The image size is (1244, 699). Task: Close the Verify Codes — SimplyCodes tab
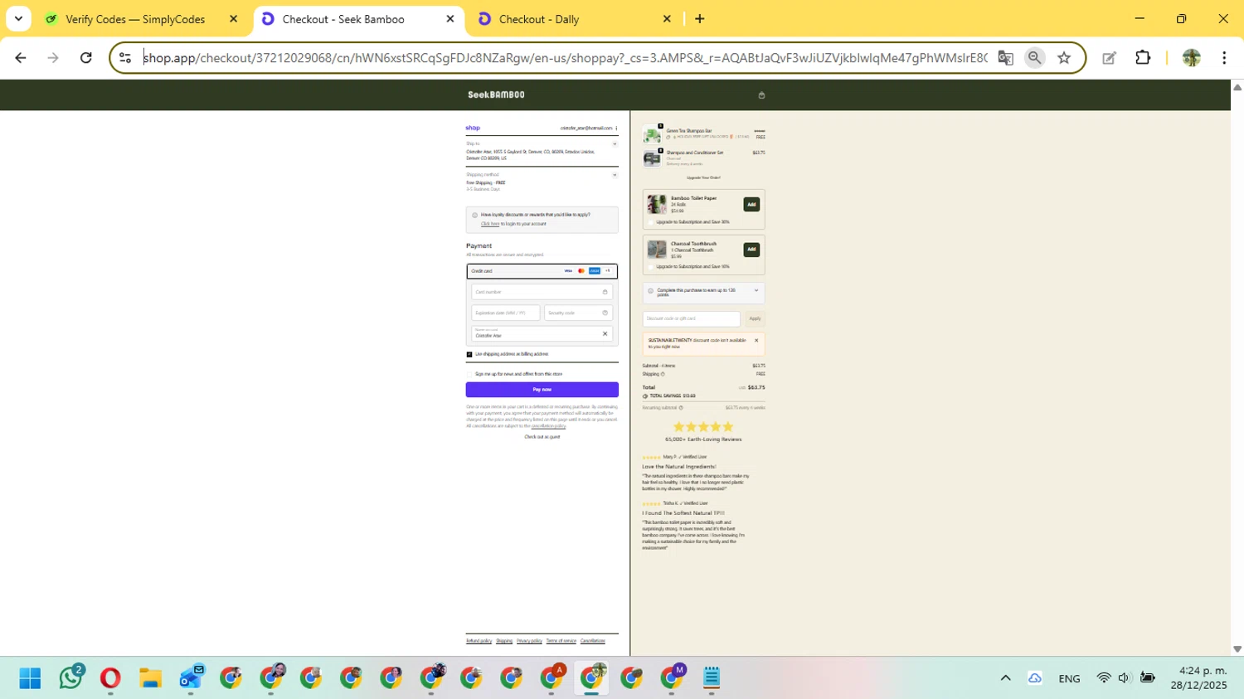tap(233, 18)
